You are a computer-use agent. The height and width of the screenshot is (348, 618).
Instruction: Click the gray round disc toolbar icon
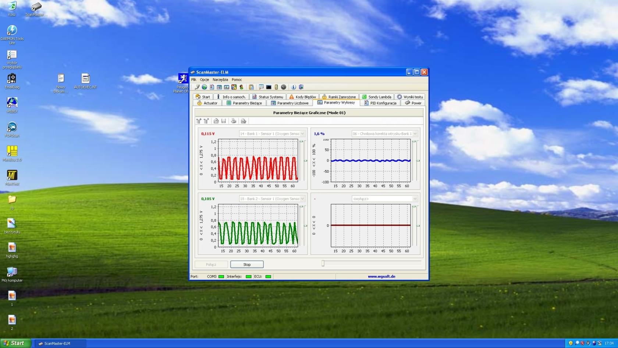[x=284, y=87]
